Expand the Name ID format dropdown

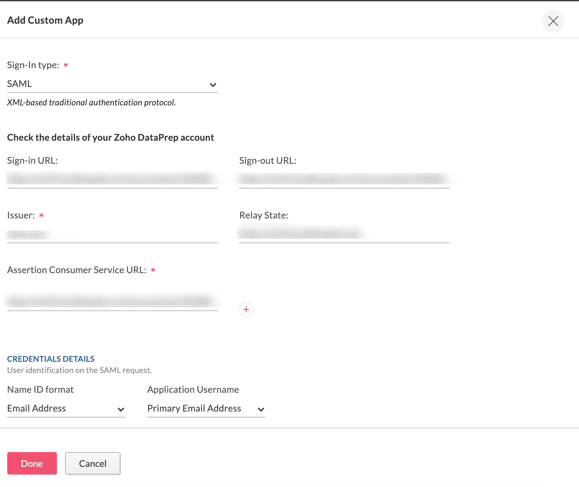66,409
